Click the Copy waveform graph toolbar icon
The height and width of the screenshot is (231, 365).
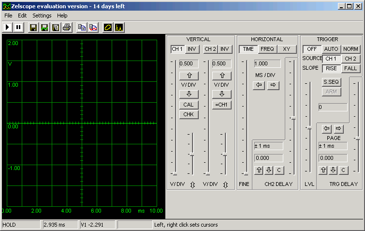93,28
